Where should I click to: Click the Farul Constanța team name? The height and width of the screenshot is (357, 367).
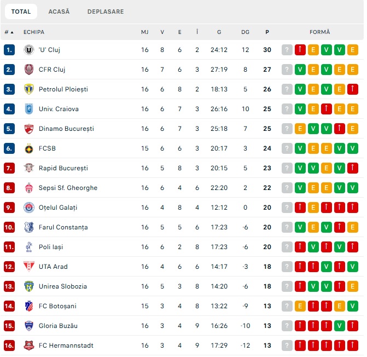click(63, 227)
